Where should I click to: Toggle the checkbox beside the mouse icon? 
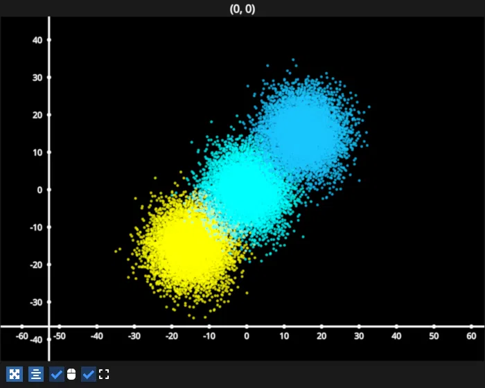click(x=57, y=374)
